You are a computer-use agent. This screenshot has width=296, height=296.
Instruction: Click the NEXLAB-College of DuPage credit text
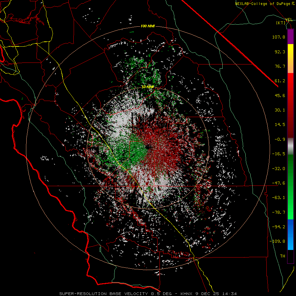(264, 4)
